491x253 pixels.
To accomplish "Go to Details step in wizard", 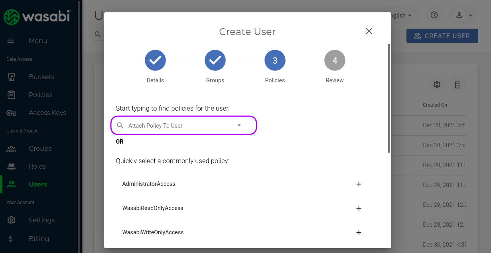I will pyautogui.click(x=155, y=60).
